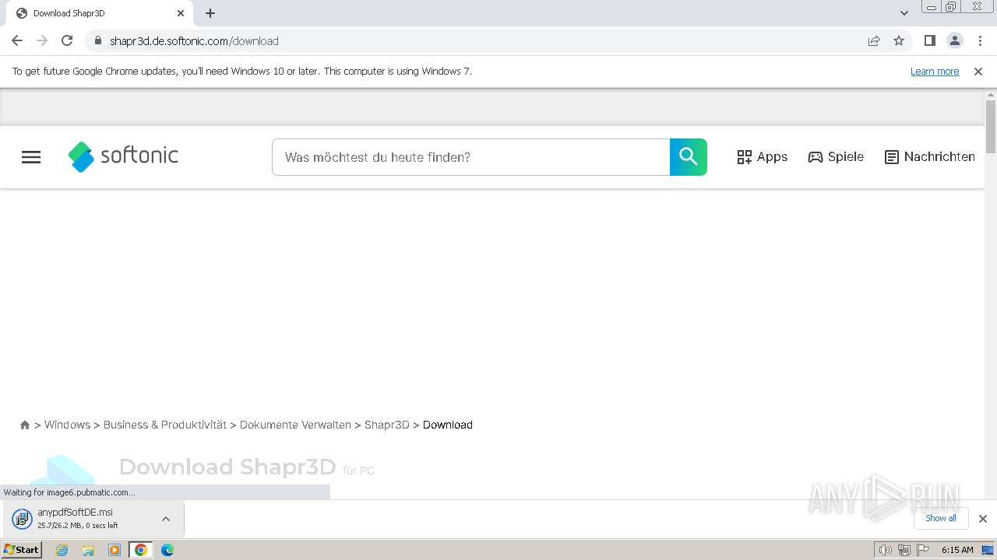Dismiss the Chrome update notification bar
Viewport: 997px width, 560px height.
tap(978, 71)
